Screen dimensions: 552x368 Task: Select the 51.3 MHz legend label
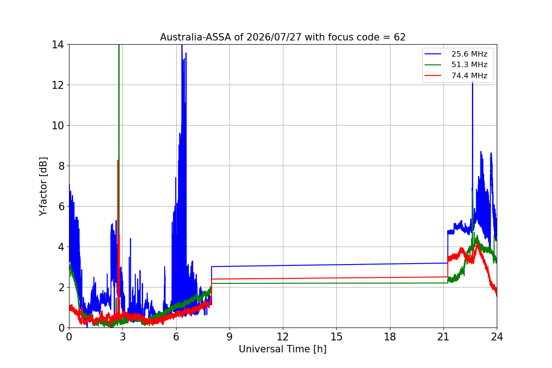(x=469, y=65)
